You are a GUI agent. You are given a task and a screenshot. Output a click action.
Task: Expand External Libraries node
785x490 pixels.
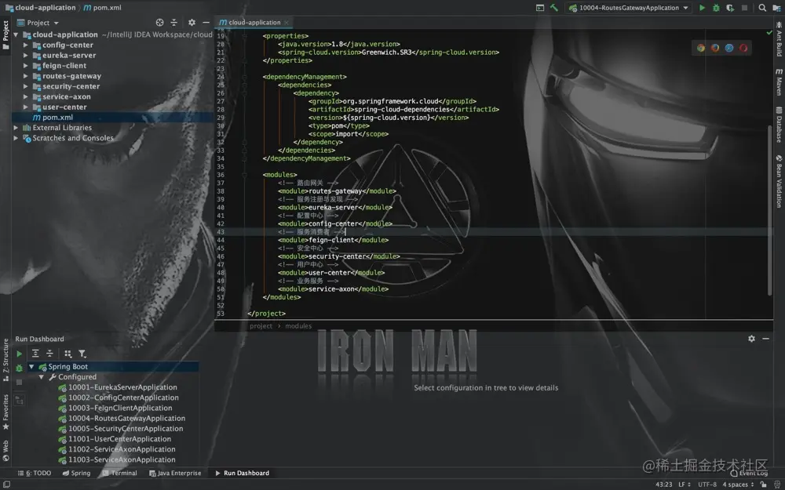[x=16, y=128]
